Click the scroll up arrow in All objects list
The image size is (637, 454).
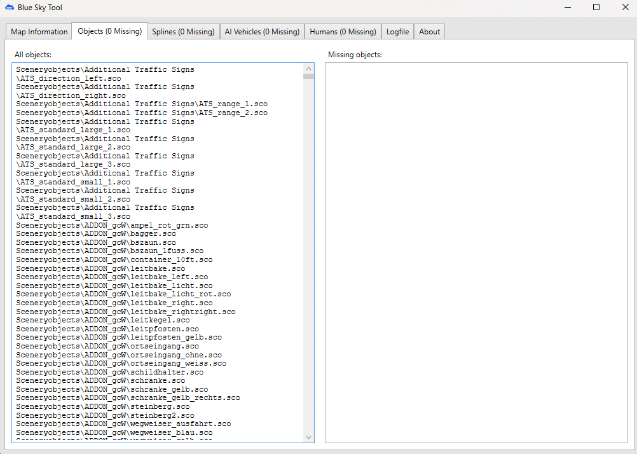pos(309,68)
